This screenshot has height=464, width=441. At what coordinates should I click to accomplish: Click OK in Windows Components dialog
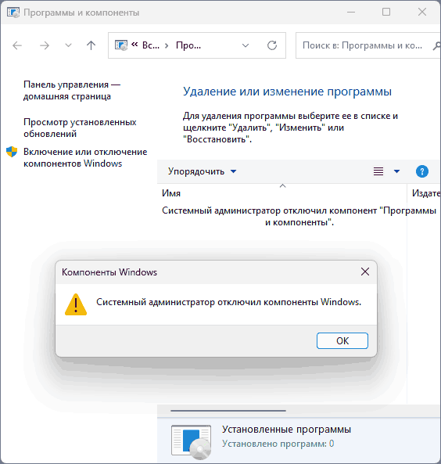(x=342, y=340)
